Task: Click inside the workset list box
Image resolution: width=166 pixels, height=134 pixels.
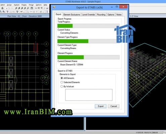Action: (89, 95)
